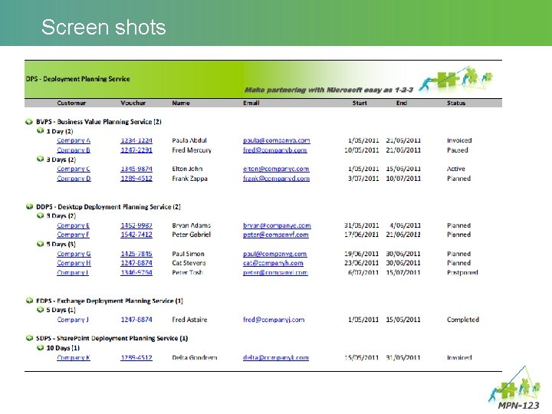Click email link paula@companya.com
The height and width of the screenshot is (414, 552).
(276, 140)
